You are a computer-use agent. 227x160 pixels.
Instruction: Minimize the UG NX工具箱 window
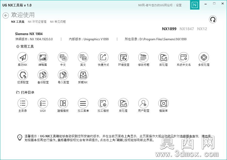(205, 4)
